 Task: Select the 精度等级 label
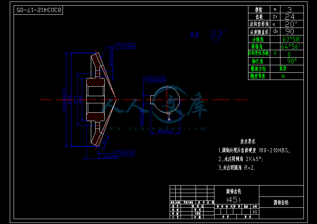pos(257,76)
